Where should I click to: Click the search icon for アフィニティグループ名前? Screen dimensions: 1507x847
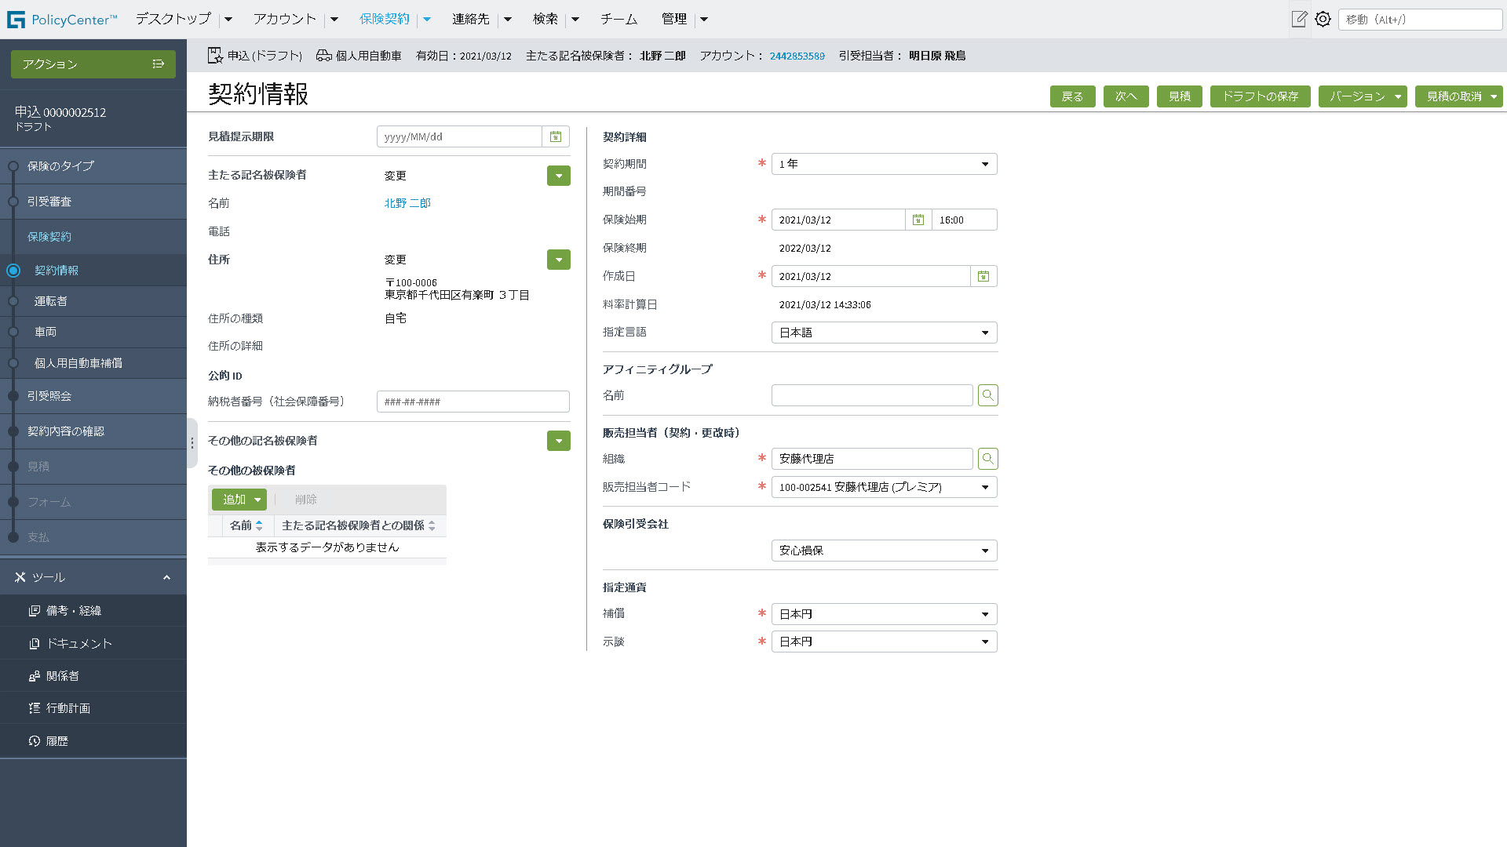click(988, 395)
